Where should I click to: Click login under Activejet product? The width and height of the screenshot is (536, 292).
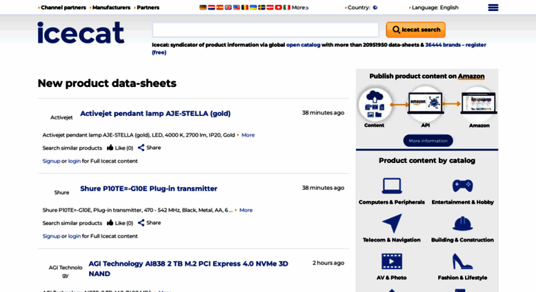point(75,161)
